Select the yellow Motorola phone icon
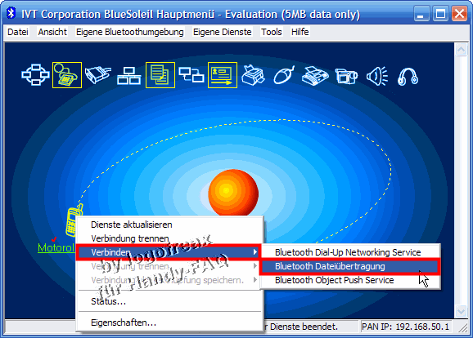473x338 pixels. tap(74, 220)
